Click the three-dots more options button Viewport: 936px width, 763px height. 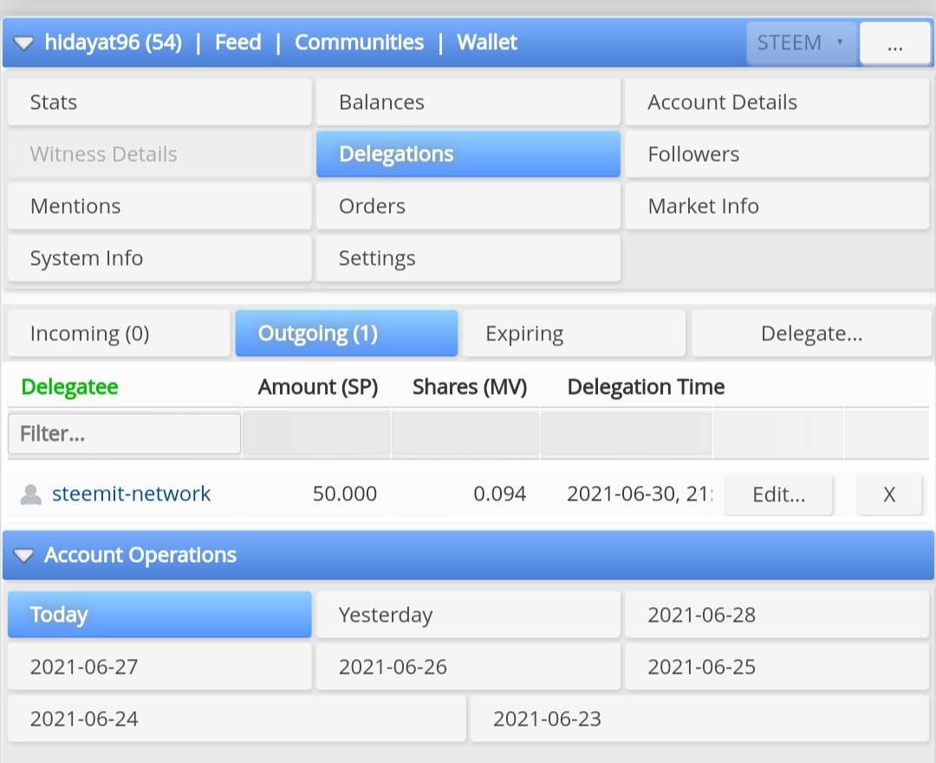point(894,43)
